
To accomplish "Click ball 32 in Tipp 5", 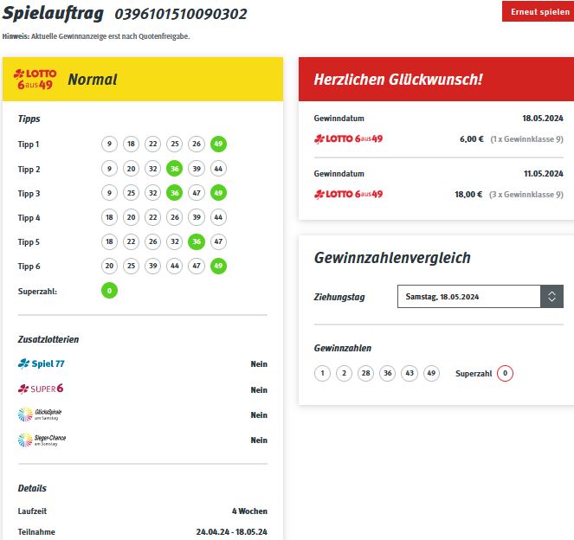I will coord(175,241).
